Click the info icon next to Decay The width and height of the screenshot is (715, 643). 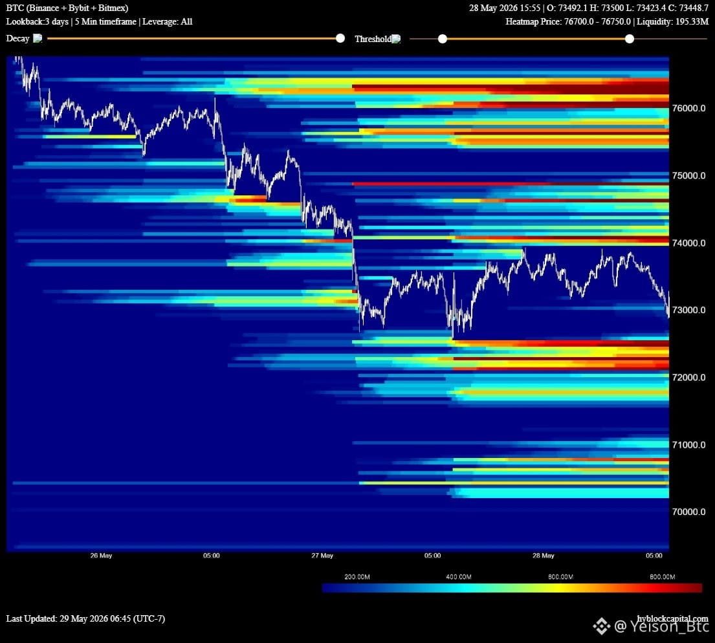click(38, 38)
